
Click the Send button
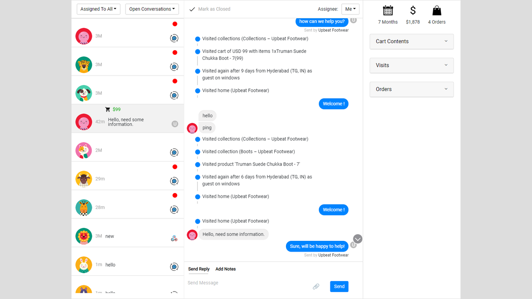pyautogui.click(x=339, y=286)
